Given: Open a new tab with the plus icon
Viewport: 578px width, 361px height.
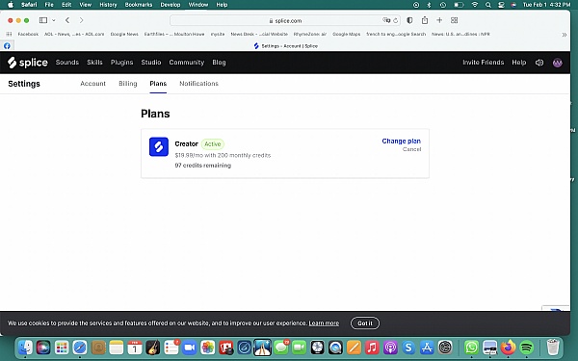Looking at the screenshot, I should coord(439,20).
